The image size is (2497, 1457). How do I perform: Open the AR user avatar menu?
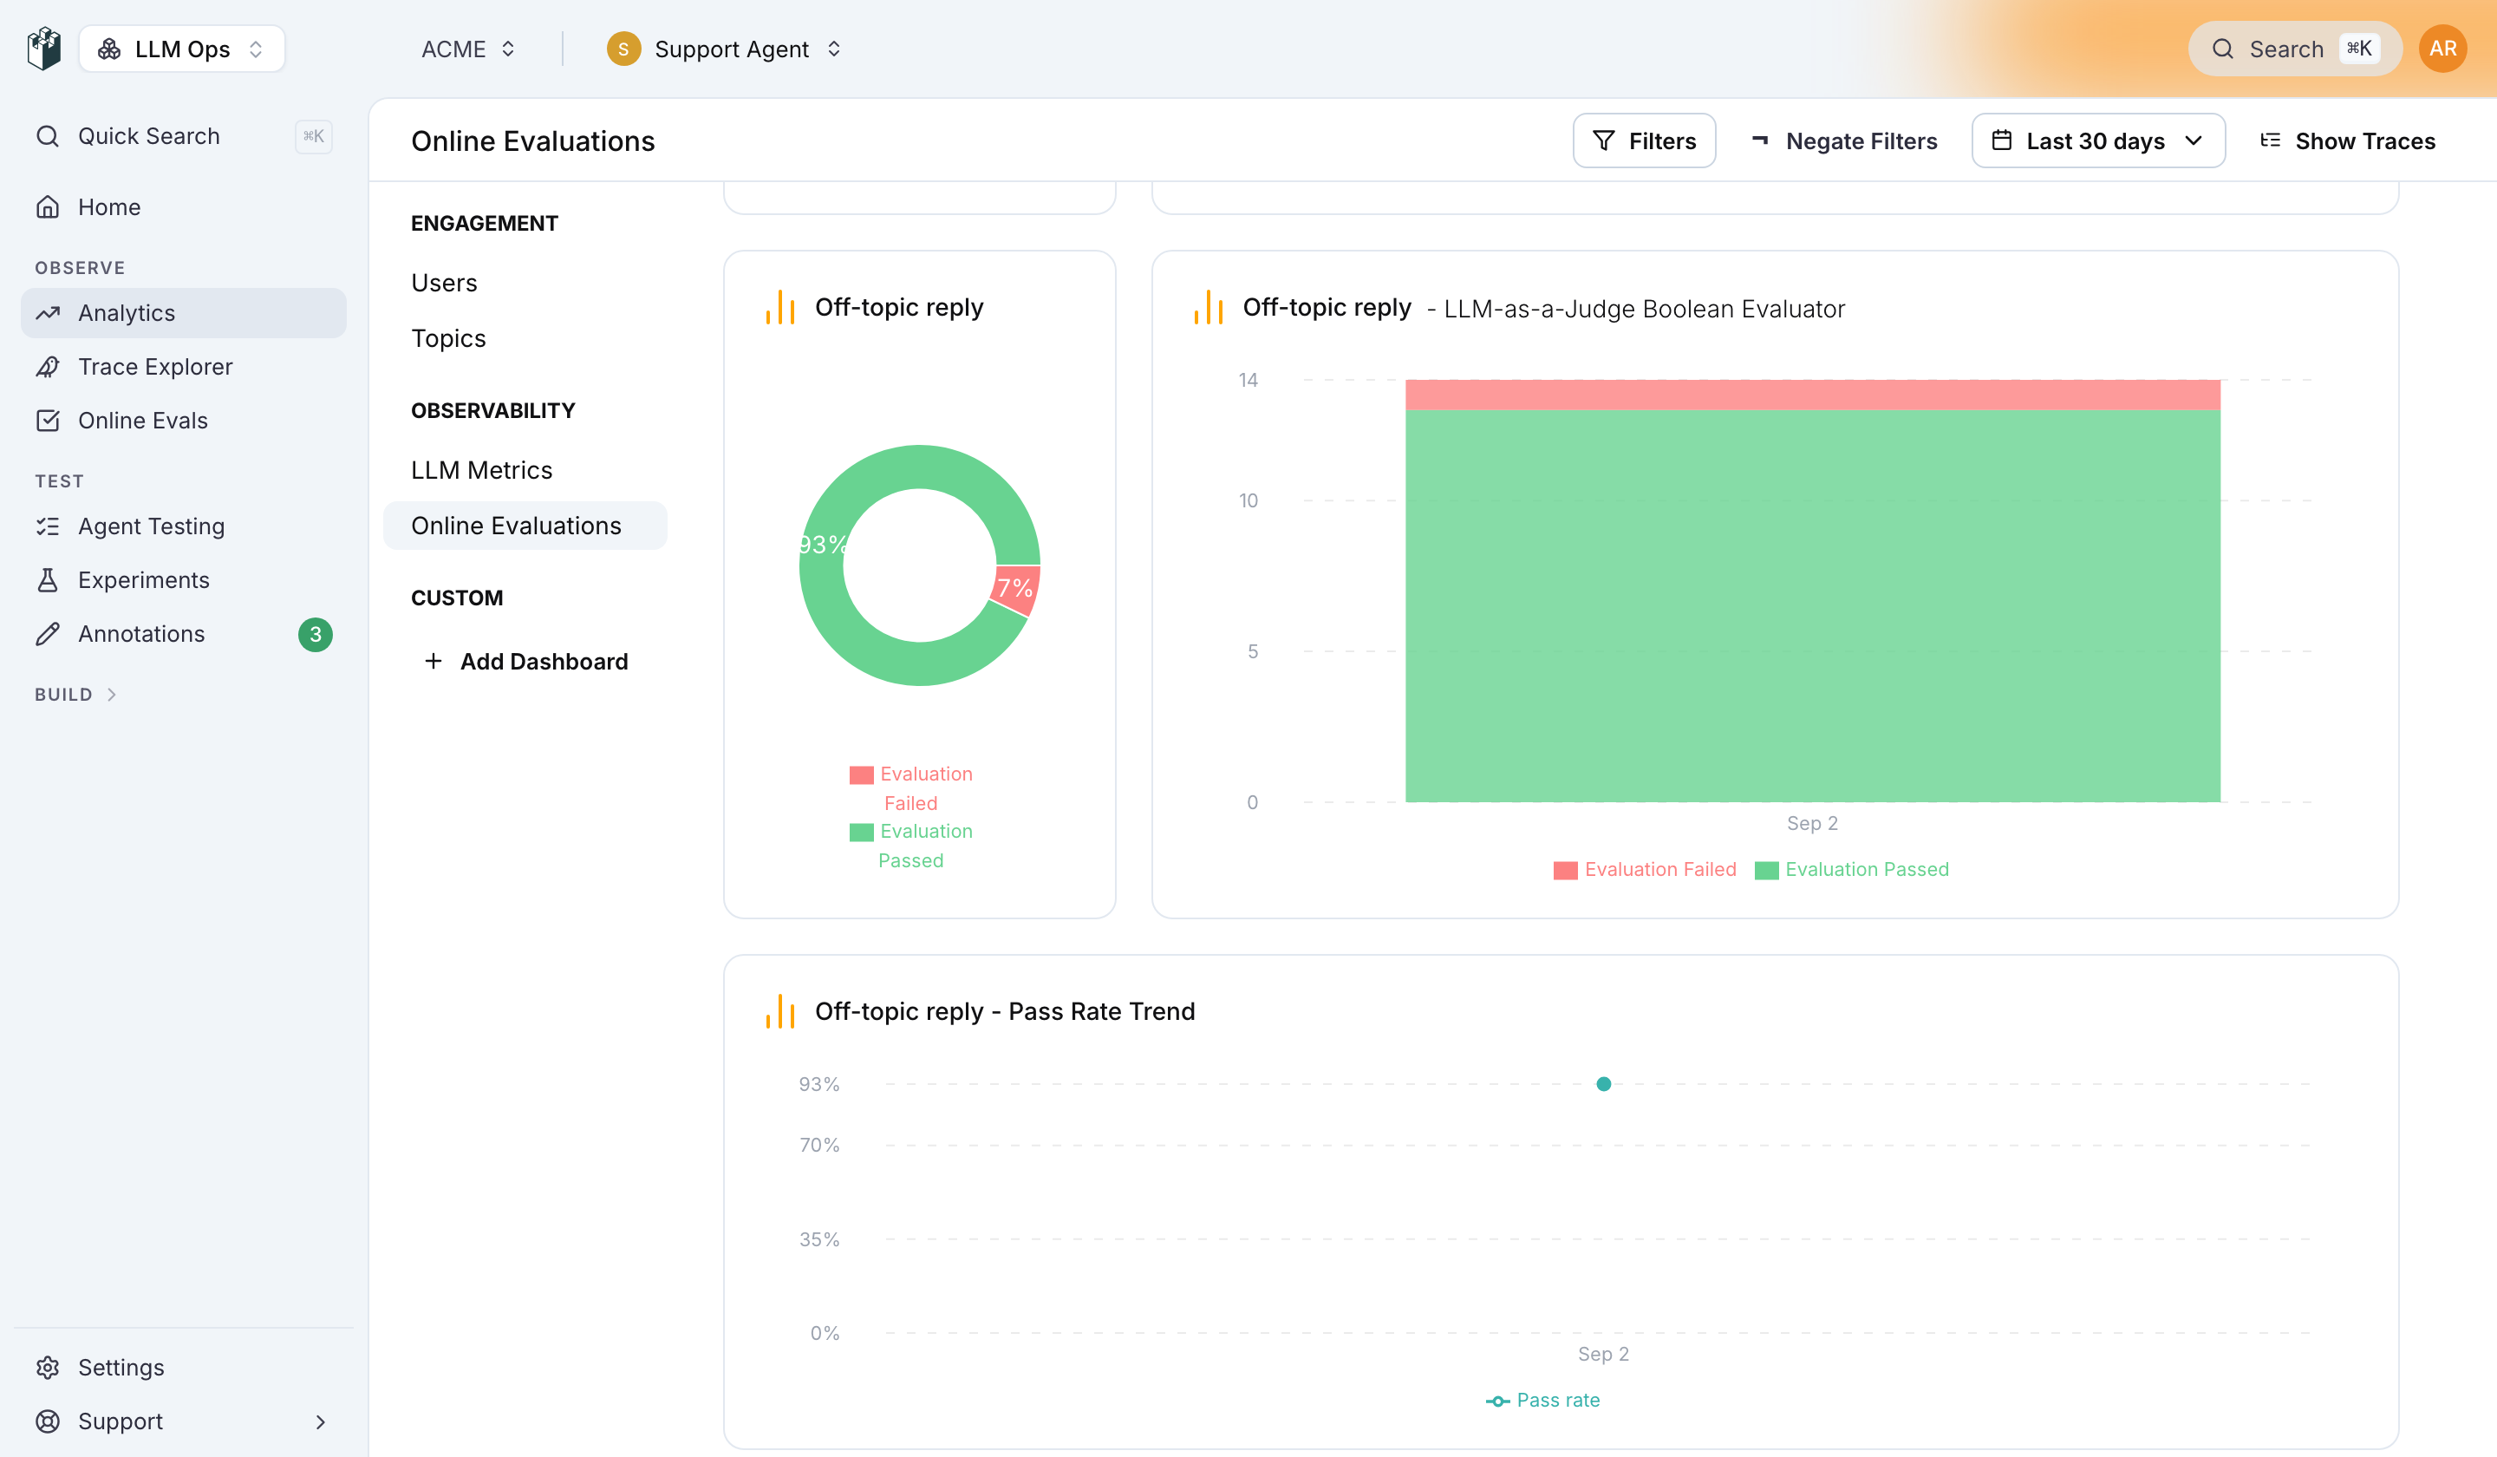[2442, 49]
